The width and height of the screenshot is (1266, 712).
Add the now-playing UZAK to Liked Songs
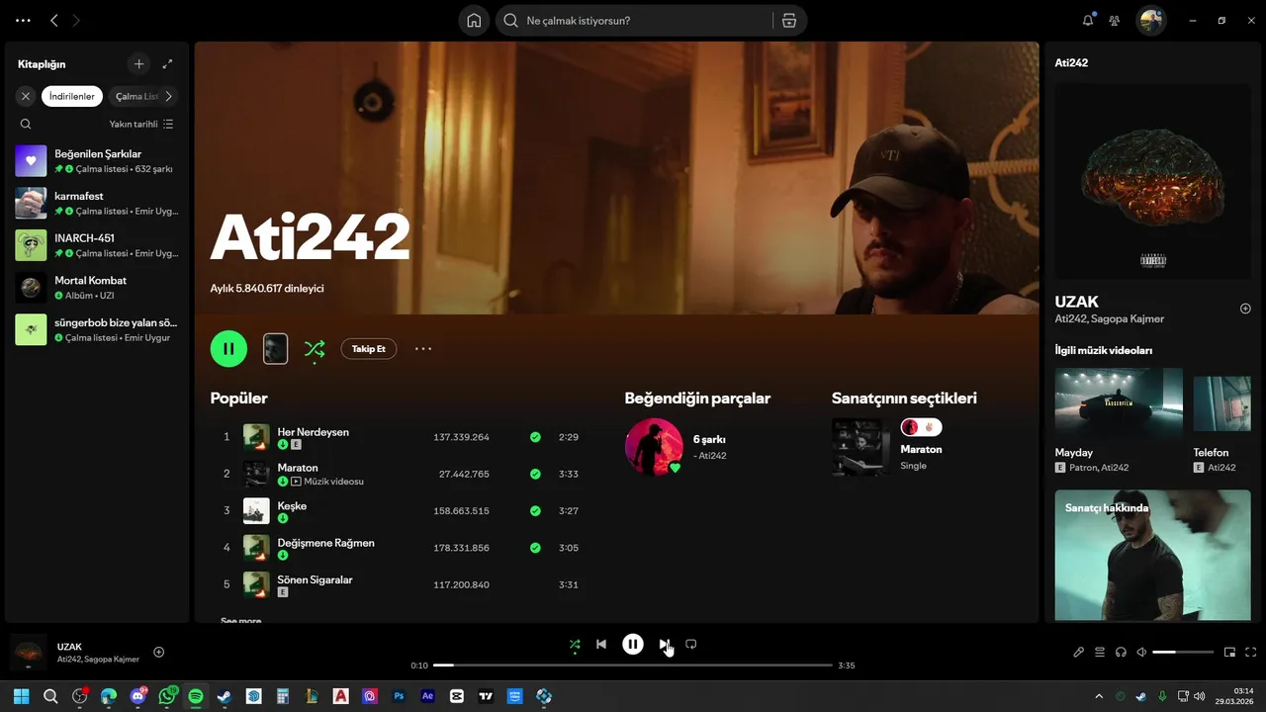[158, 652]
